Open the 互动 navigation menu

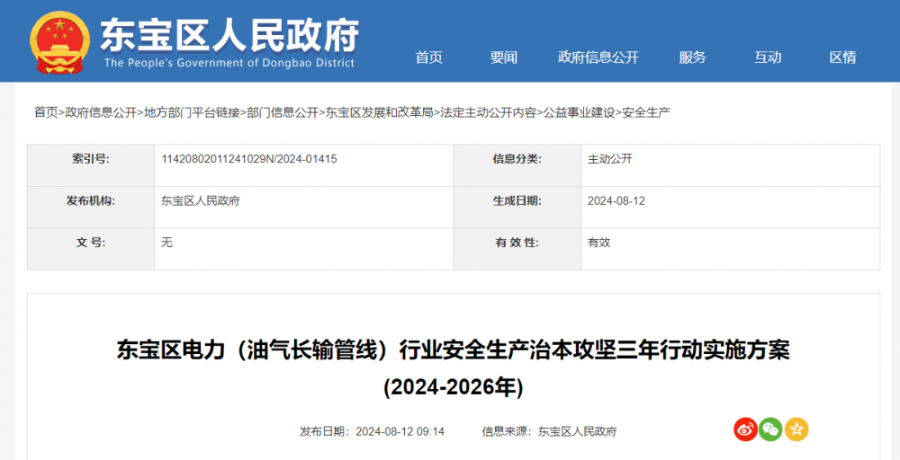(768, 57)
